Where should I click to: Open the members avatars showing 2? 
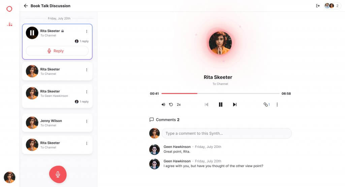[x=332, y=6]
